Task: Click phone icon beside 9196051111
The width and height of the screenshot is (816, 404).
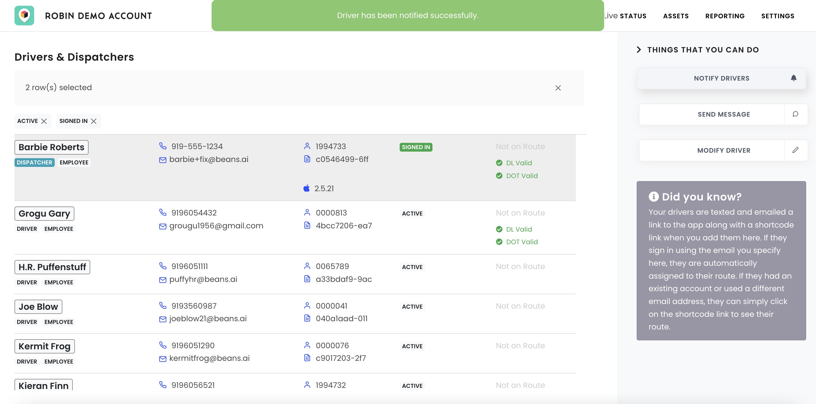Action: coord(162,266)
